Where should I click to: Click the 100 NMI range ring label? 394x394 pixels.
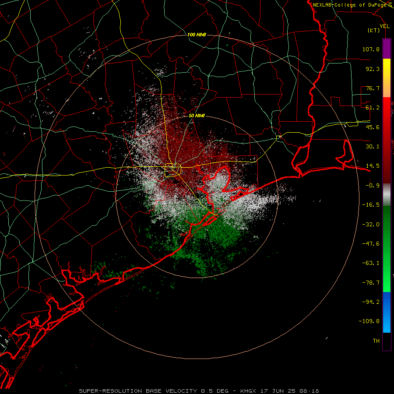point(197,35)
